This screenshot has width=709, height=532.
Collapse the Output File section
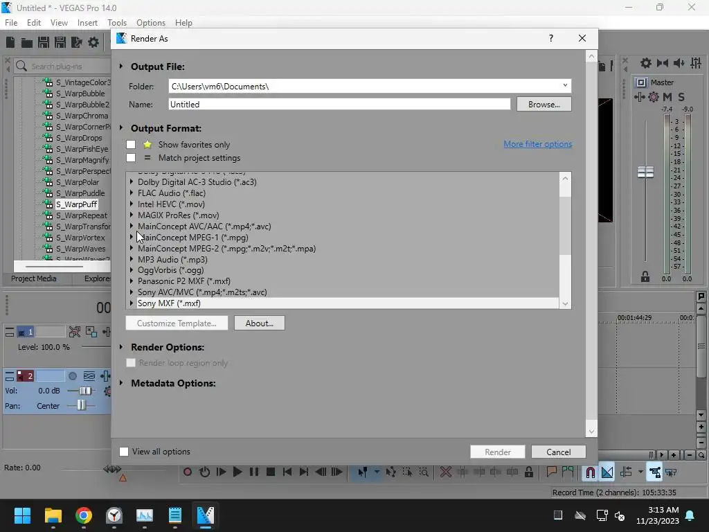click(121, 66)
